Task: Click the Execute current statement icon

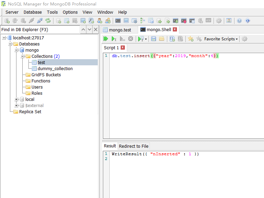Action: point(114,39)
